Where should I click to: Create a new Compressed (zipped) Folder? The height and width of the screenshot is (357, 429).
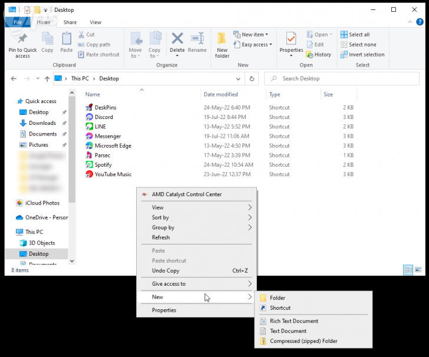313,341
